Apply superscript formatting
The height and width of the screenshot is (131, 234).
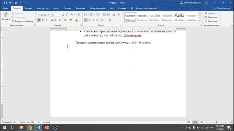click(60, 20)
